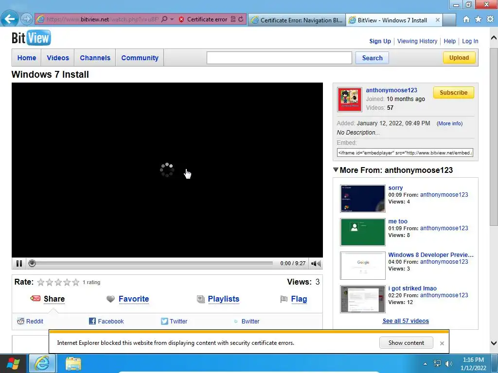Click into the BitView search field

coord(279,58)
